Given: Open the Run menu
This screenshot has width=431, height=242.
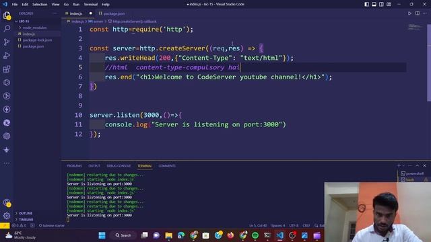Looking at the screenshot, I should pos(76,4).
